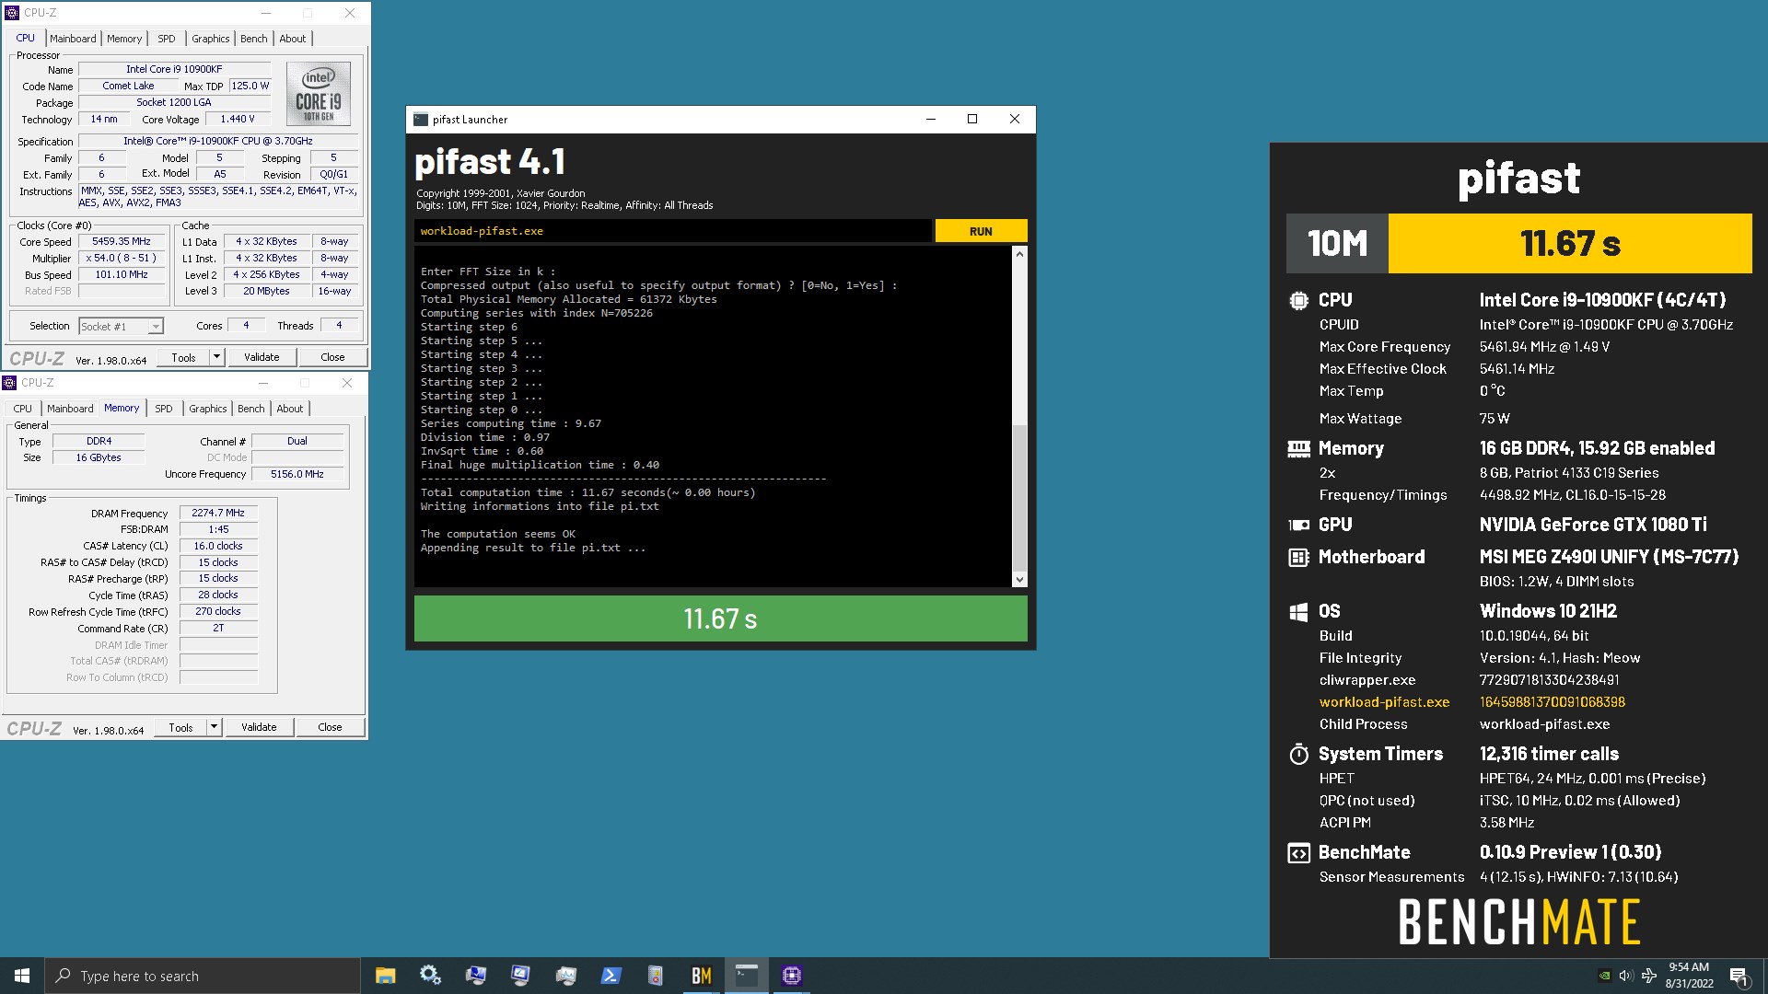Click the pifast Launcher console taskbar icon

coord(747,976)
